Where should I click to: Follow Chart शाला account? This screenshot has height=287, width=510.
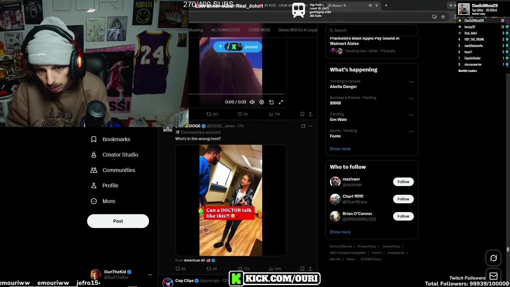click(x=403, y=199)
